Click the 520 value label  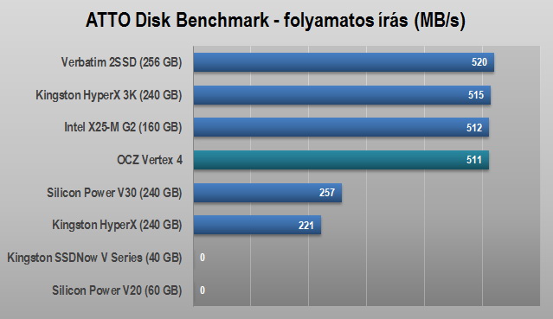[479, 62]
